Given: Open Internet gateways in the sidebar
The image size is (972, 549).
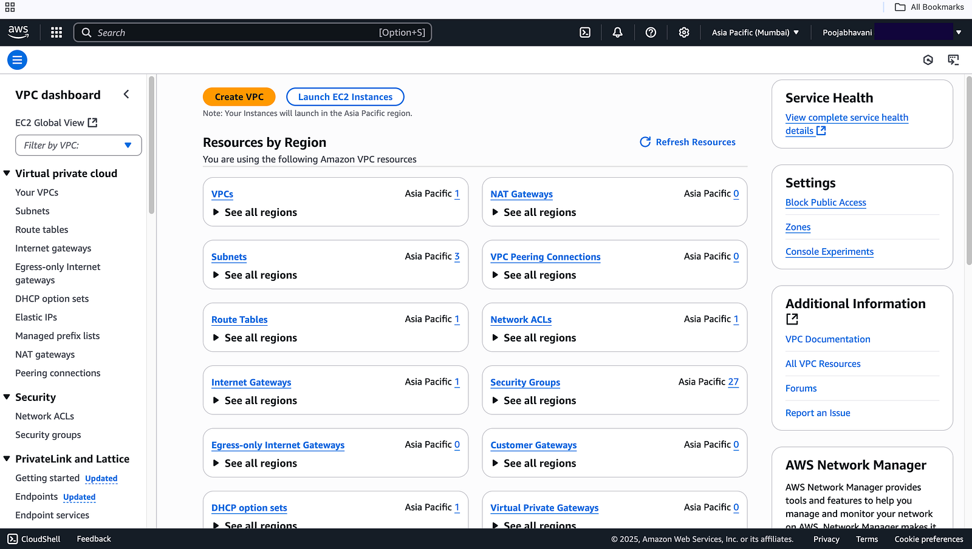Looking at the screenshot, I should tap(53, 248).
